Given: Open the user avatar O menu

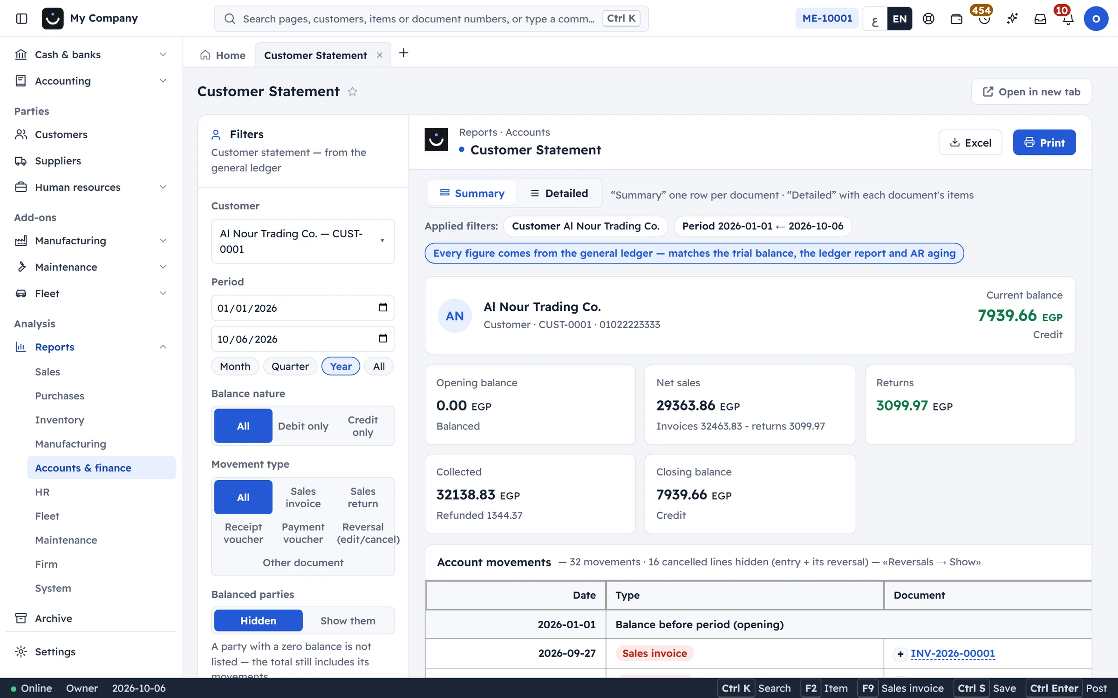Looking at the screenshot, I should [x=1096, y=19].
